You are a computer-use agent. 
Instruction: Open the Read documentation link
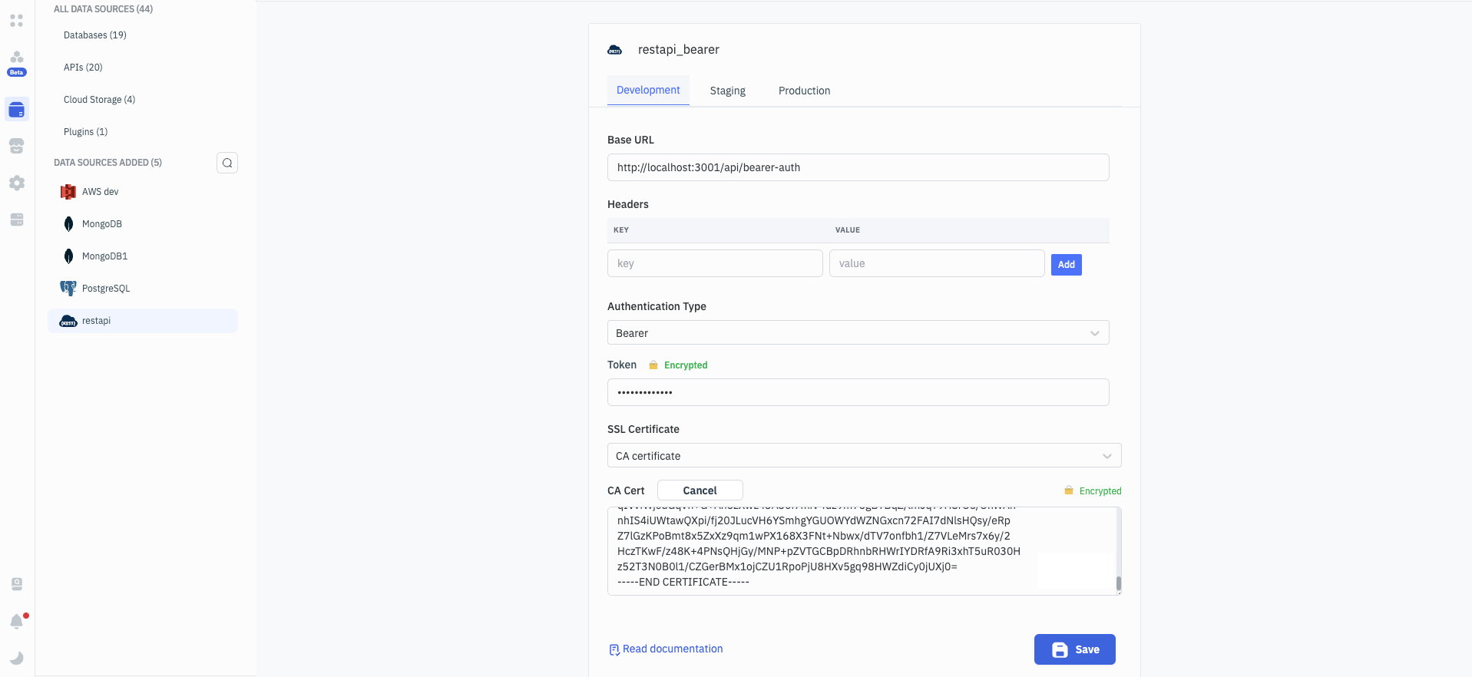(672, 649)
